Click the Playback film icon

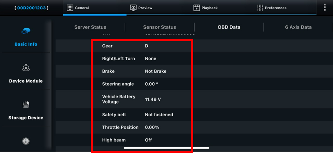pos(197,8)
